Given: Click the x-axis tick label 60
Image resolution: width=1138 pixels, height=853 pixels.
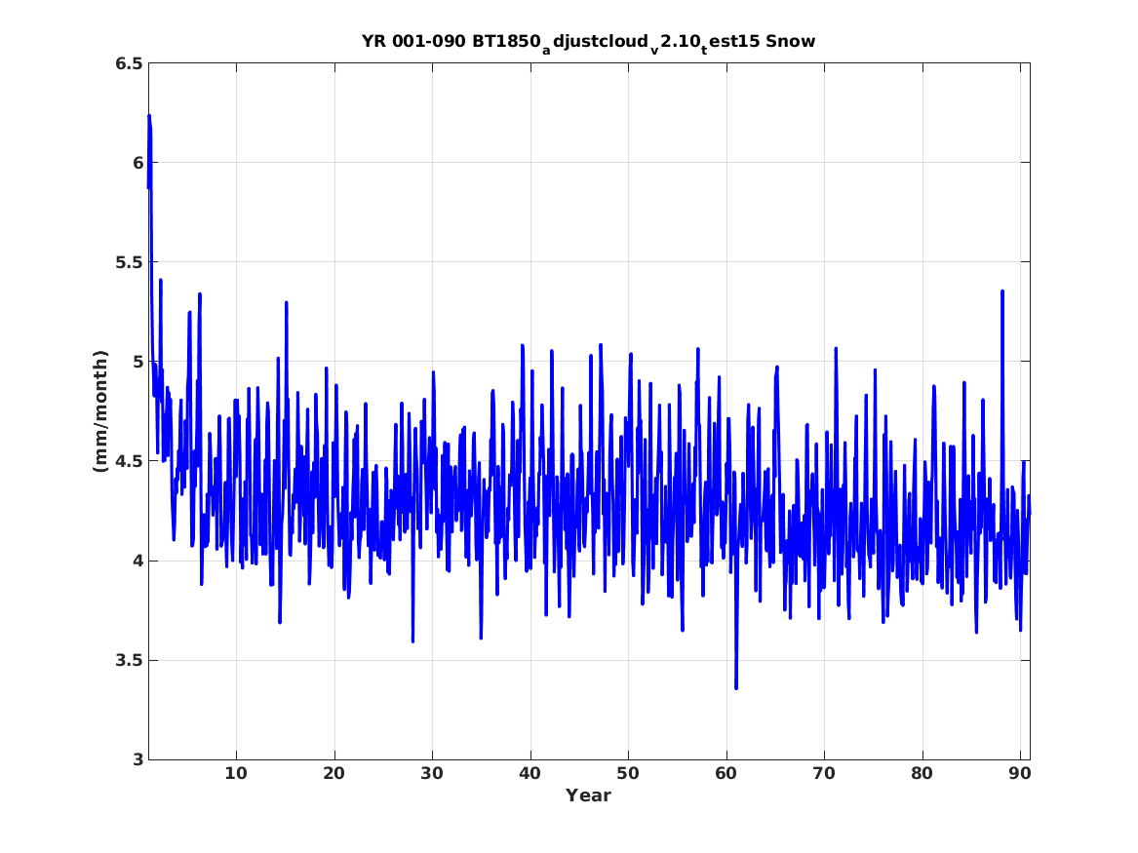Looking at the screenshot, I should coord(726,774).
